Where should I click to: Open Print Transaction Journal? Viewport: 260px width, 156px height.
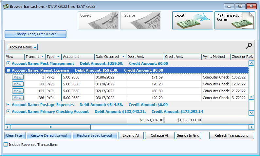(x=234, y=21)
